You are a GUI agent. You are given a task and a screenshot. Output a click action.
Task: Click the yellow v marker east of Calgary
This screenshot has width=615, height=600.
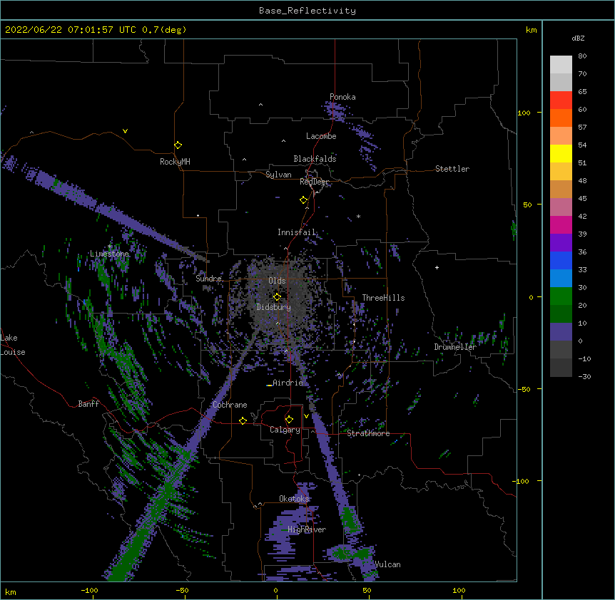[306, 416]
